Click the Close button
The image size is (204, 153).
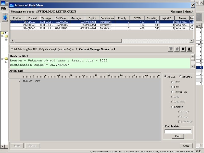click(186, 146)
